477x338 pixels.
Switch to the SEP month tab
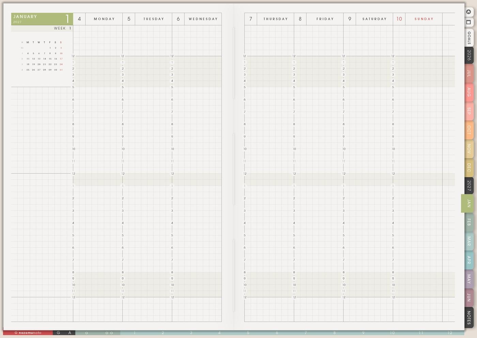[469, 111]
